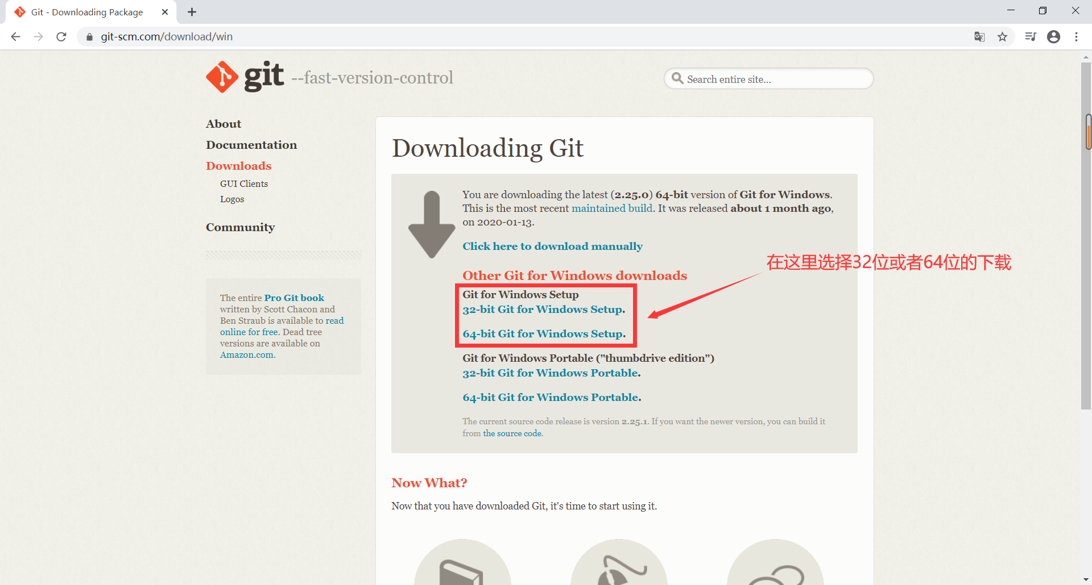Image resolution: width=1092 pixels, height=585 pixels.
Task: Open the Pro Git book link
Action: [x=294, y=298]
